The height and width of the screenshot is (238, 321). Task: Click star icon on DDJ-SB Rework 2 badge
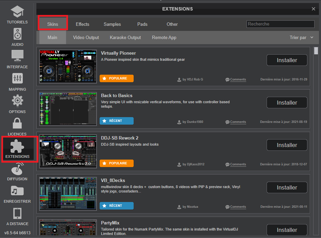pyautogui.click(x=104, y=163)
